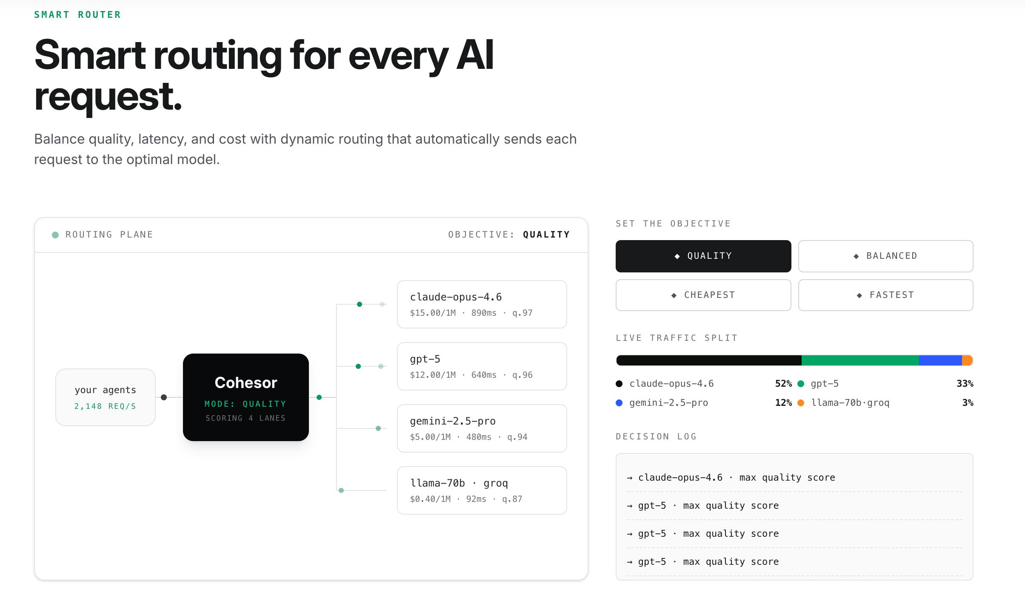The width and height of the screenshot is (1025, 606).
Task: Click the llama-70b groq model card
Action: (482, 490)
